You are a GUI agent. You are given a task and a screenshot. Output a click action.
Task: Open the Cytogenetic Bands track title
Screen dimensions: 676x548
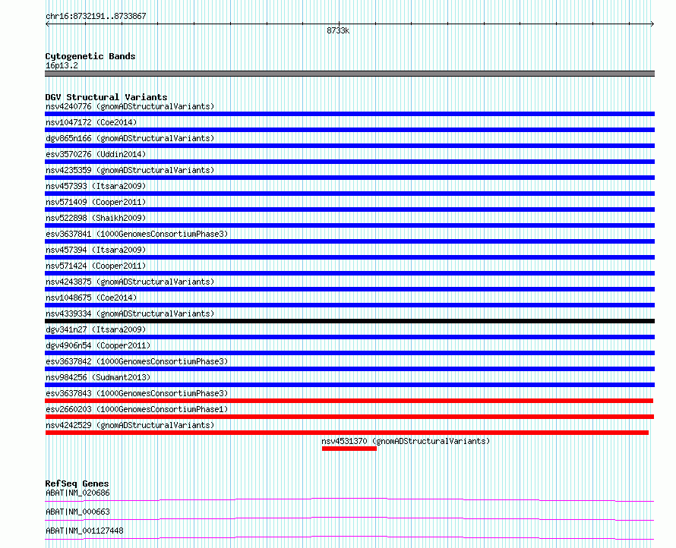coord(90,56)
